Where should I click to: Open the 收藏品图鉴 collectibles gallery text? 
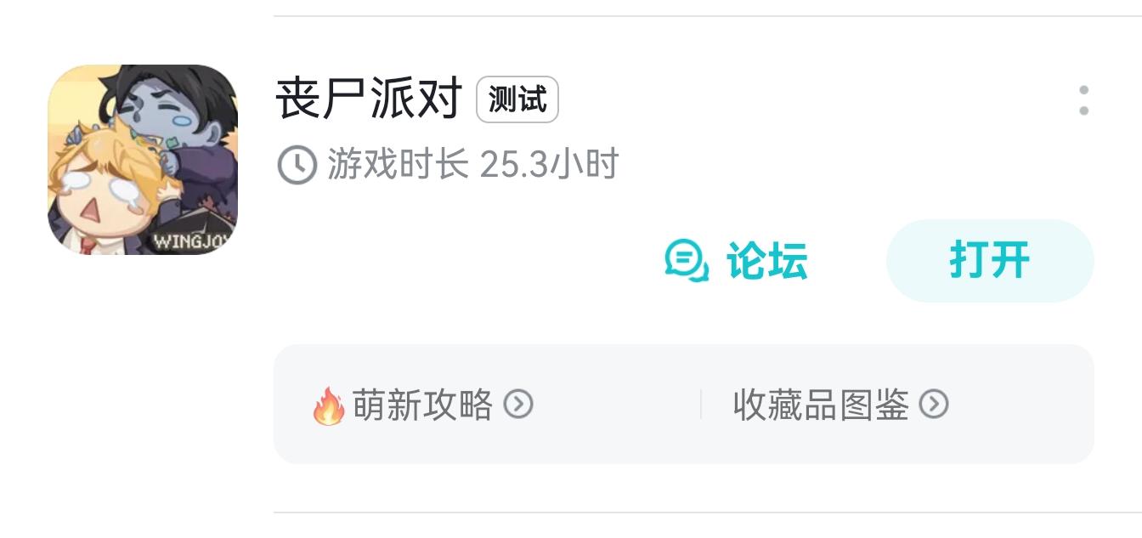(822, 405)
